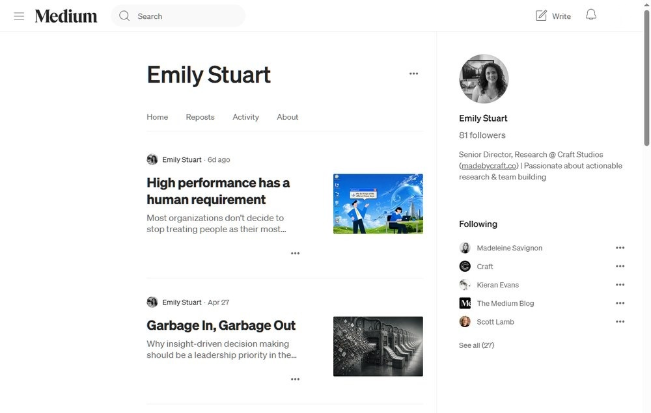651x413 pixels.
Task: Open the Craft publication
Action: [485, 267]
